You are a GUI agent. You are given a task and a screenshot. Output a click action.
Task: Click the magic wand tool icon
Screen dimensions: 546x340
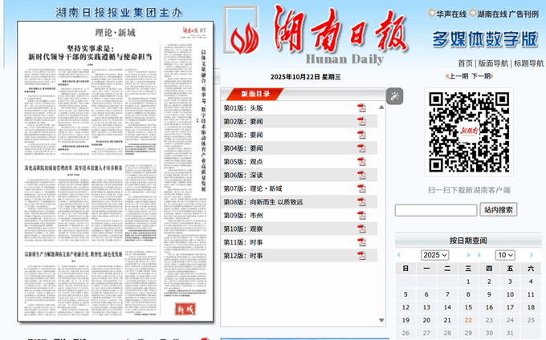pyautogui.click(x=394, y=96)
